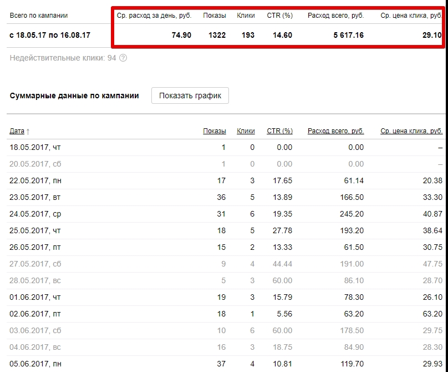Select total impressions value 1322
This screenshot has width=448, height=372.
coord(217,35)
